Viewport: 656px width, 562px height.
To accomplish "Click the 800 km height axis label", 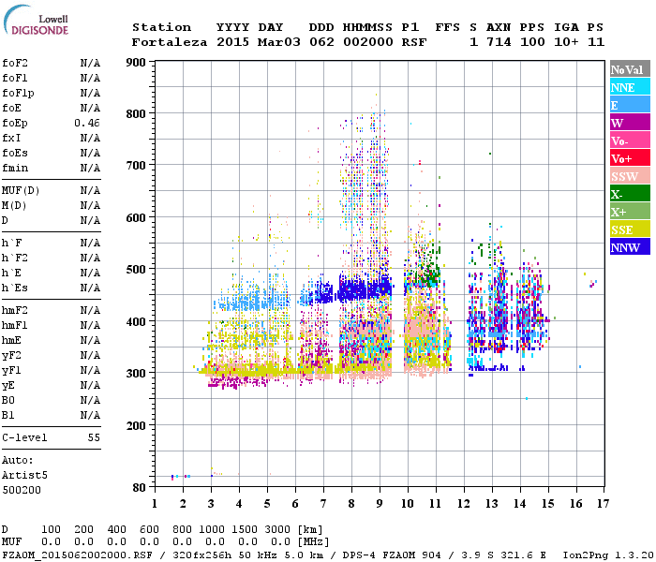I will tap(136, 114).
